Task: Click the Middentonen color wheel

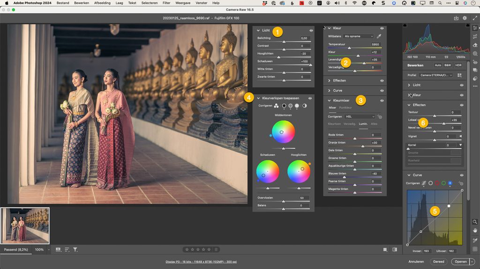Action: (x=284, y=132)
